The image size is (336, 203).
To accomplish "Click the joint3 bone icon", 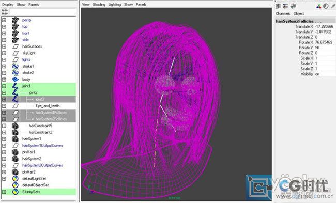I will [x=15, y=99].
